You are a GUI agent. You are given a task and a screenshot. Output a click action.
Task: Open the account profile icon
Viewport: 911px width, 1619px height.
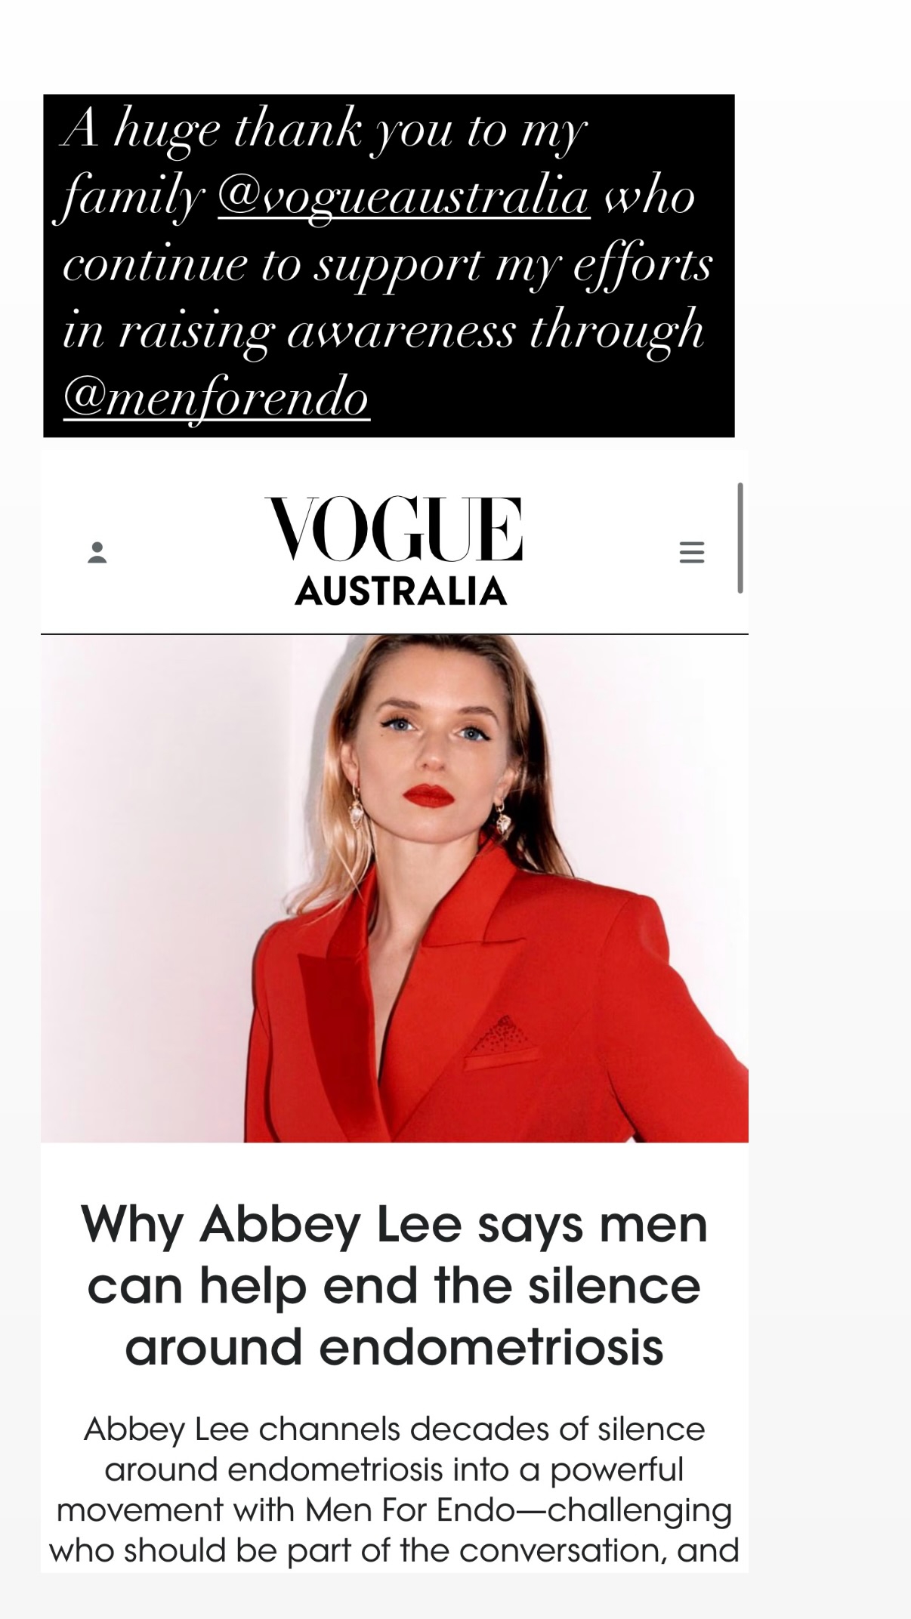(x=97, y=552)
